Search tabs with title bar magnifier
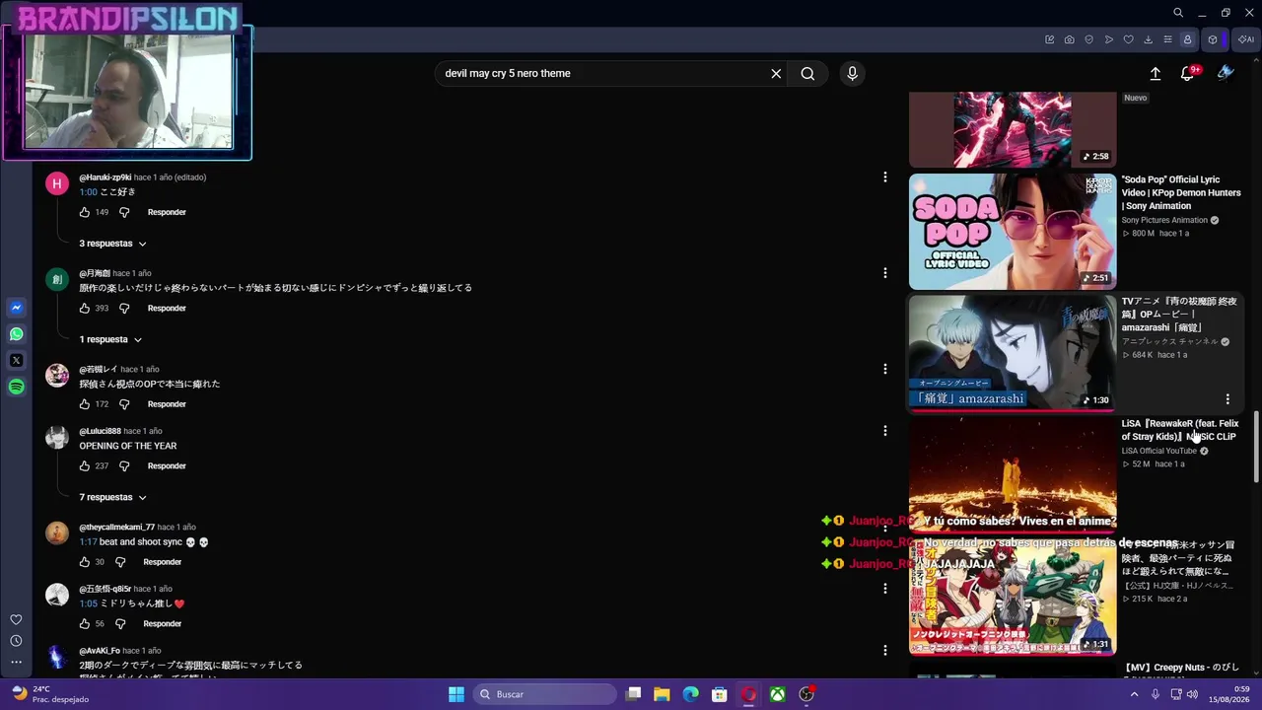The width and height of the screenshot is (1262, 710). 1178,13
